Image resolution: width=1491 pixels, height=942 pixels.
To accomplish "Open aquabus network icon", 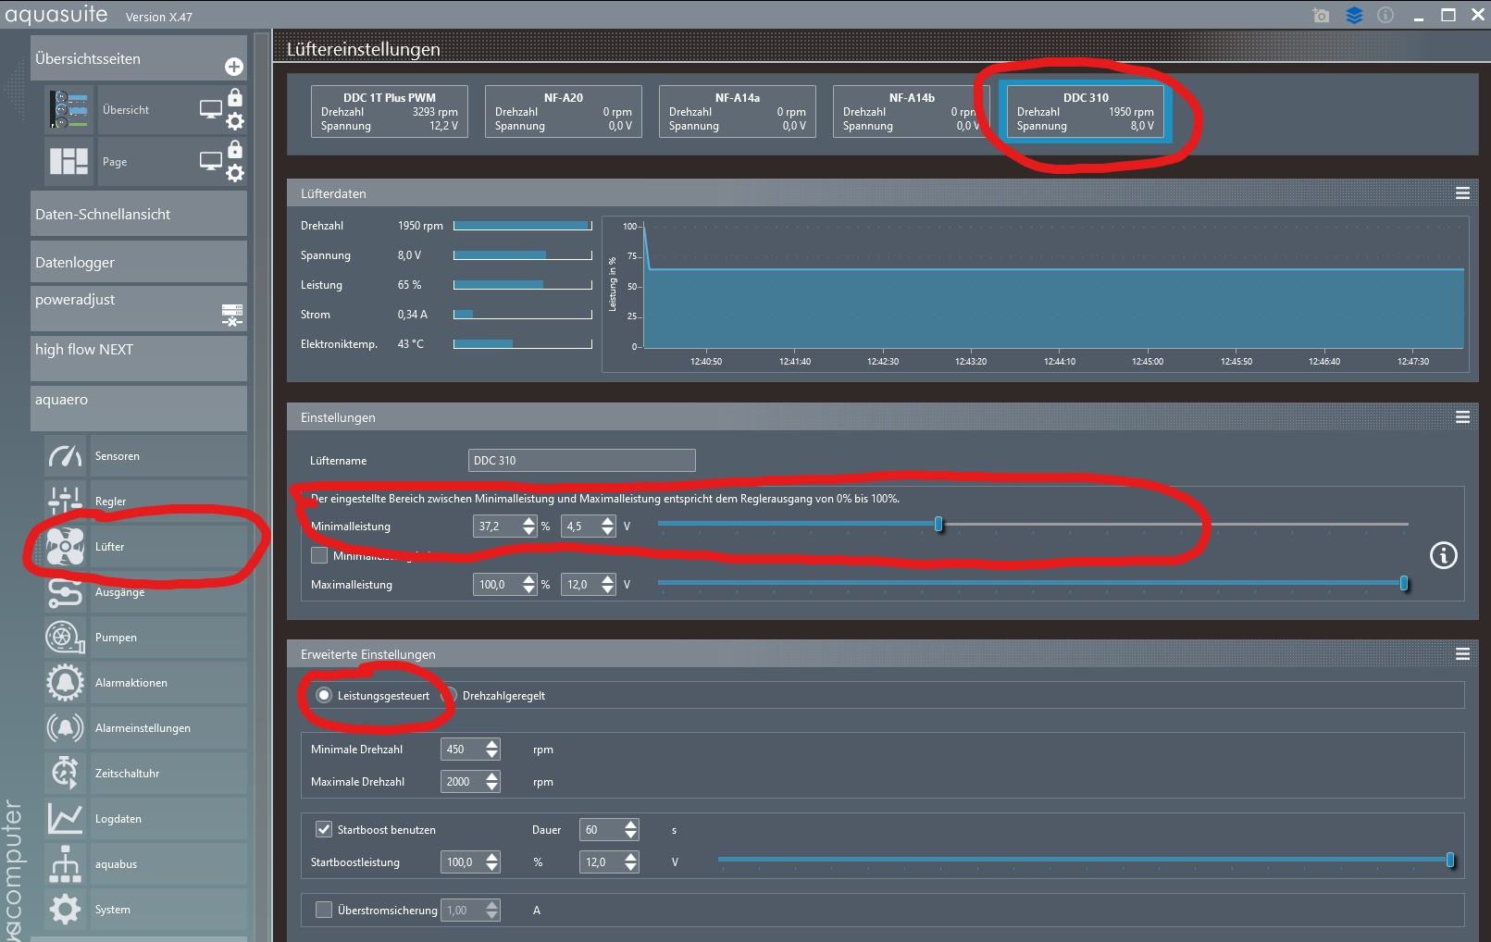I will pos(65,864).
